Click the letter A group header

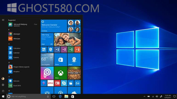tap(9, 29)
